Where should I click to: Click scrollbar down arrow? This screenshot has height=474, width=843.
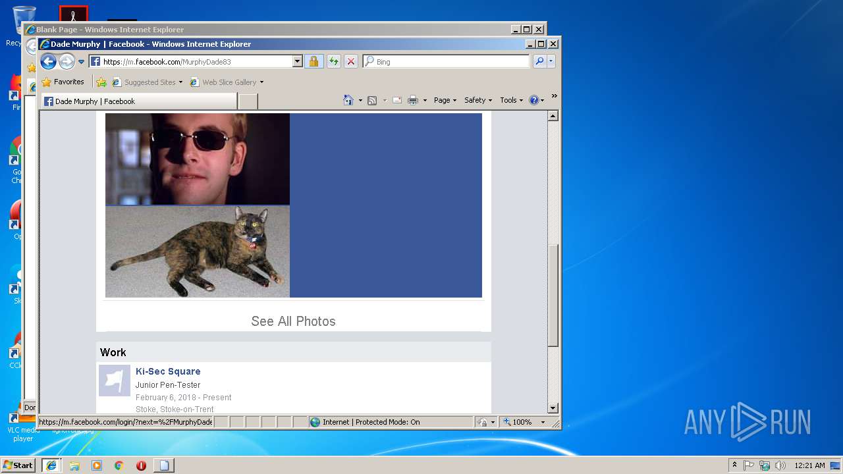[553, 408]
